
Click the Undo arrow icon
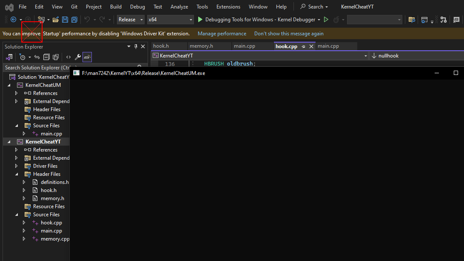[87, 20]
